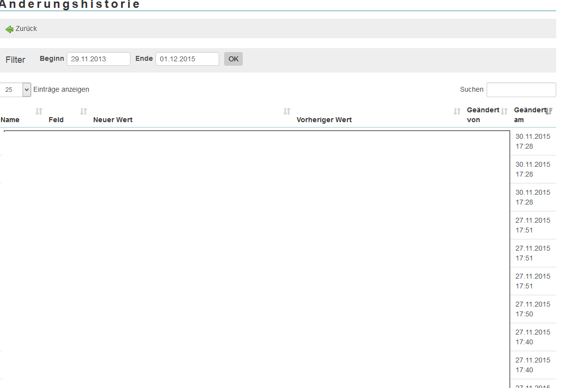Sort by Vorheriger Wert column arrows
This screenshot has height=388, width=567.
click(457, 111)
